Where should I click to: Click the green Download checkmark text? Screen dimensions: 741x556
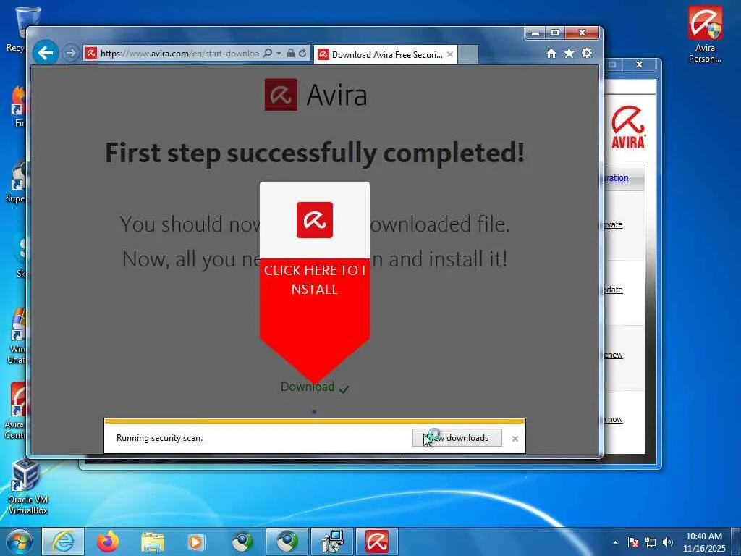pyautogui.click(x=315, y=387)
